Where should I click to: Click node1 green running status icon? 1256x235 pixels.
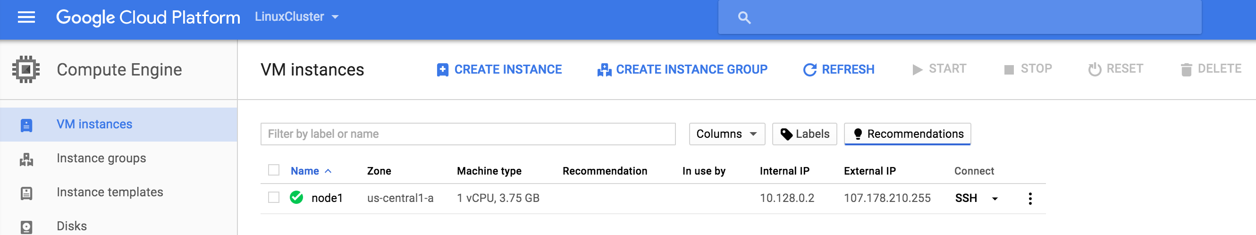point(296,197)
